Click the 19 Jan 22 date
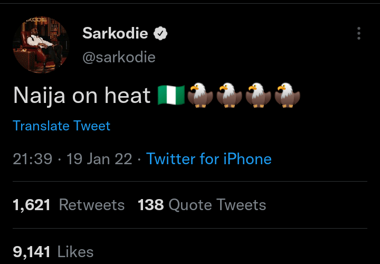380x264 pixels. coord(100,159)
